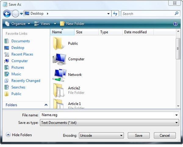Screen dimensions: 183x147
Task: Sort by the Type column header
Action: coord(110,32)
